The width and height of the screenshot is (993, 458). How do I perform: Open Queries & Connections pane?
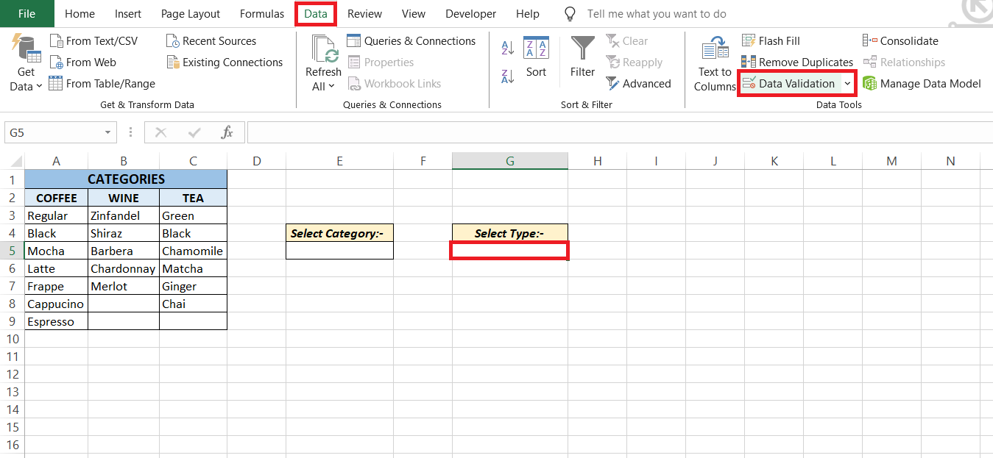(x=411, y=41)
